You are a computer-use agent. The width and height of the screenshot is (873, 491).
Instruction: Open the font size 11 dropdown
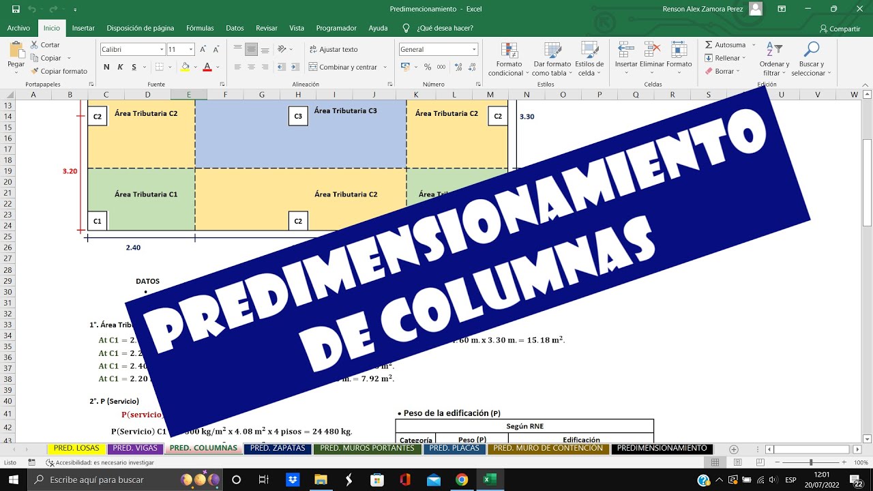click(x=191, y=49)
